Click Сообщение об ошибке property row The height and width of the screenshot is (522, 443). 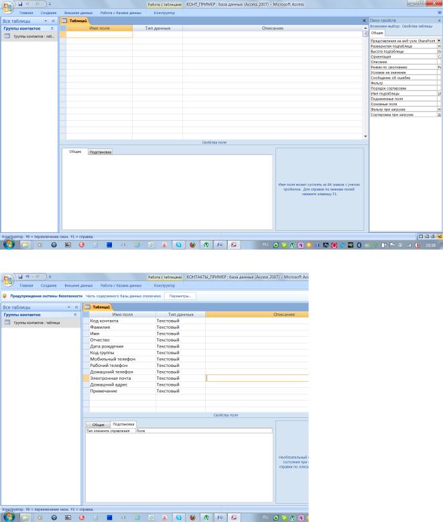pyautogui.click(x=405, y=78)
